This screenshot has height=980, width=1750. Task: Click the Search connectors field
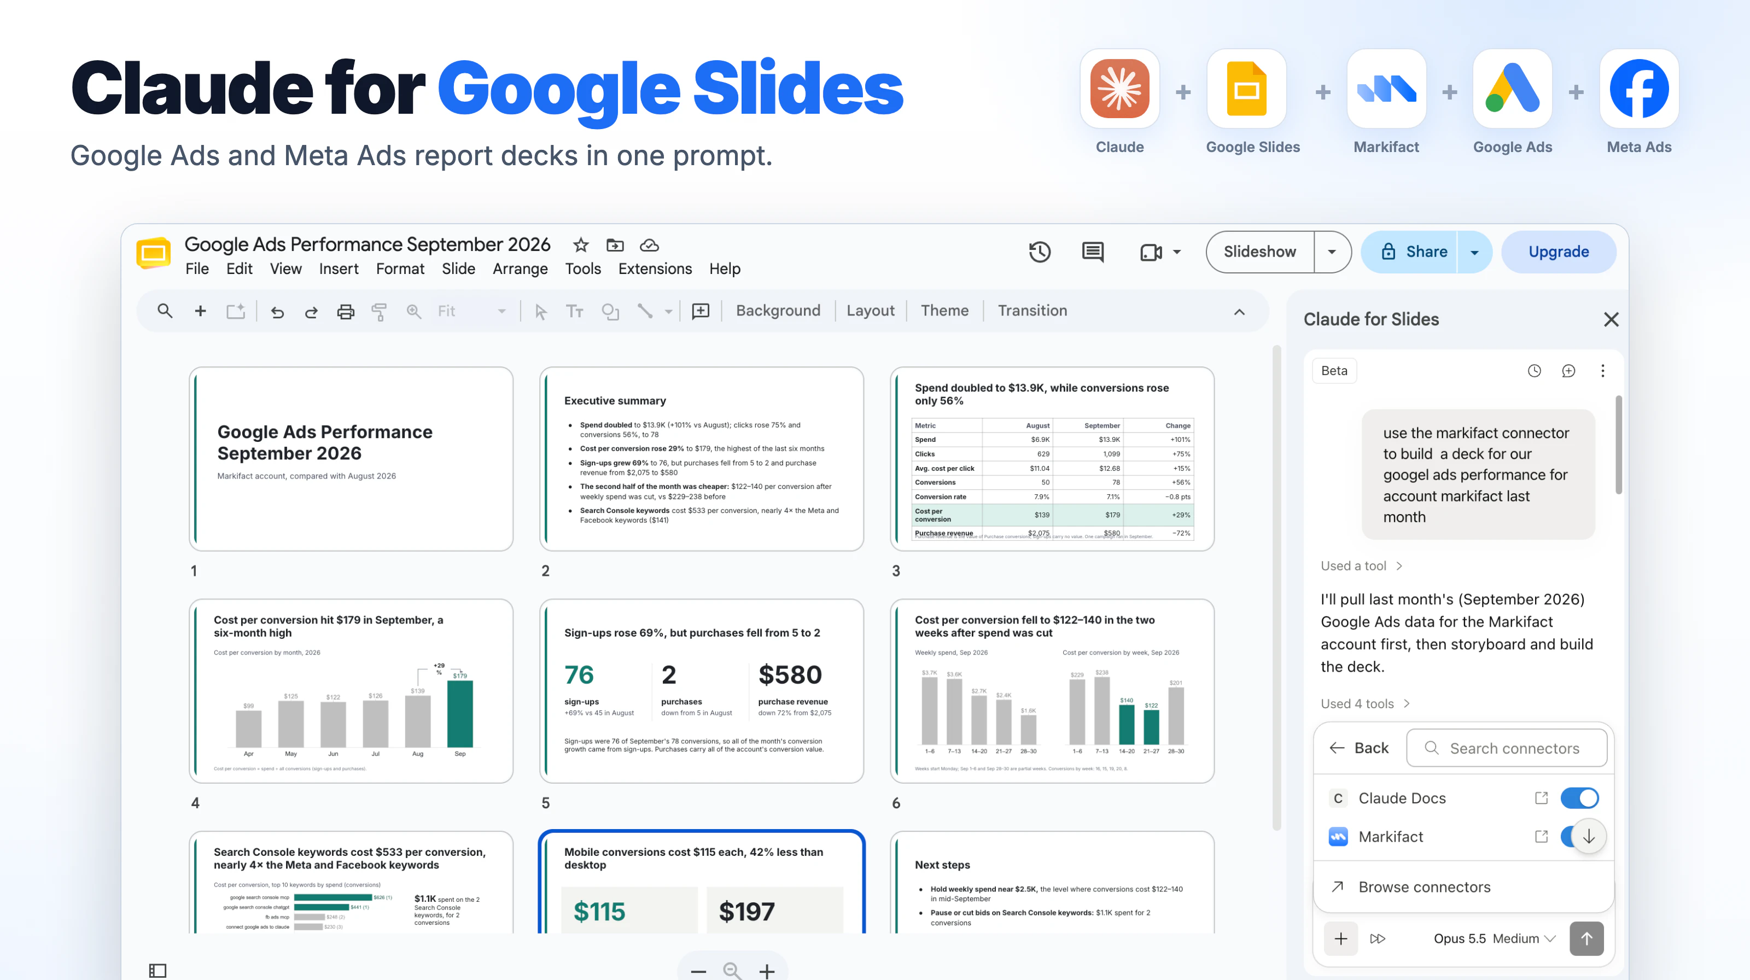coord(1506,748)
